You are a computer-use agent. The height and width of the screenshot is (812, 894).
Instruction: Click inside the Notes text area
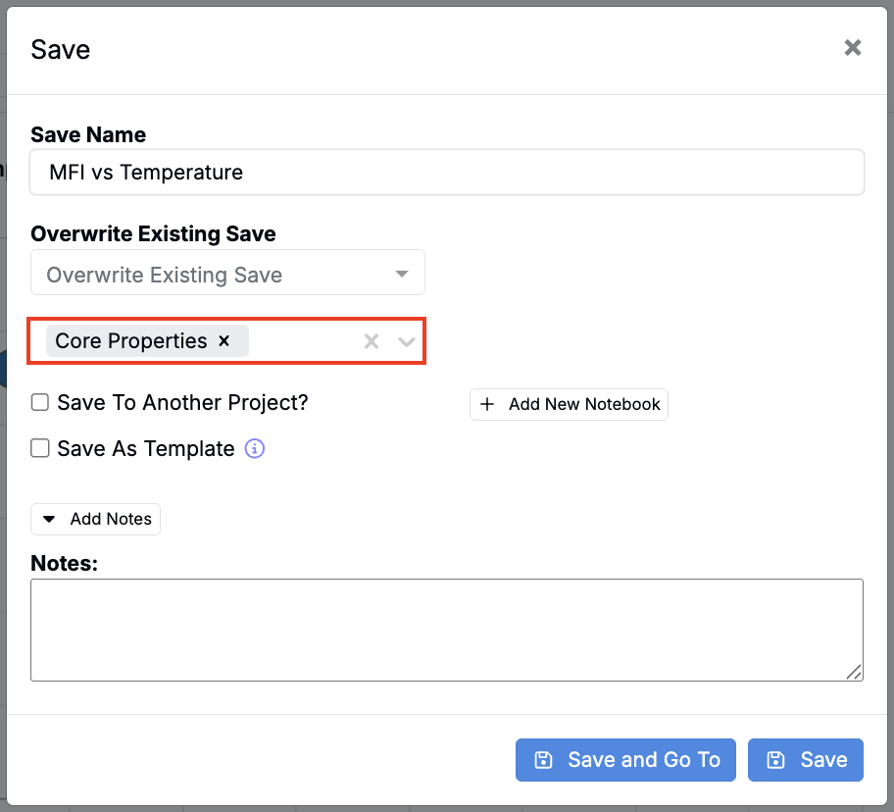pyautogui.click(x=447, y=630)
